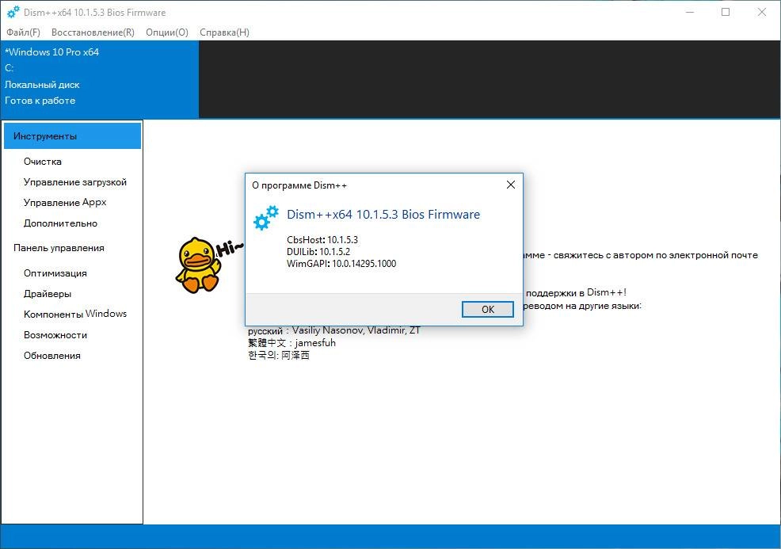
Task: Open Управление загрузкой in the sidebar
Action: pyautogui.click(x=75, y=182)
